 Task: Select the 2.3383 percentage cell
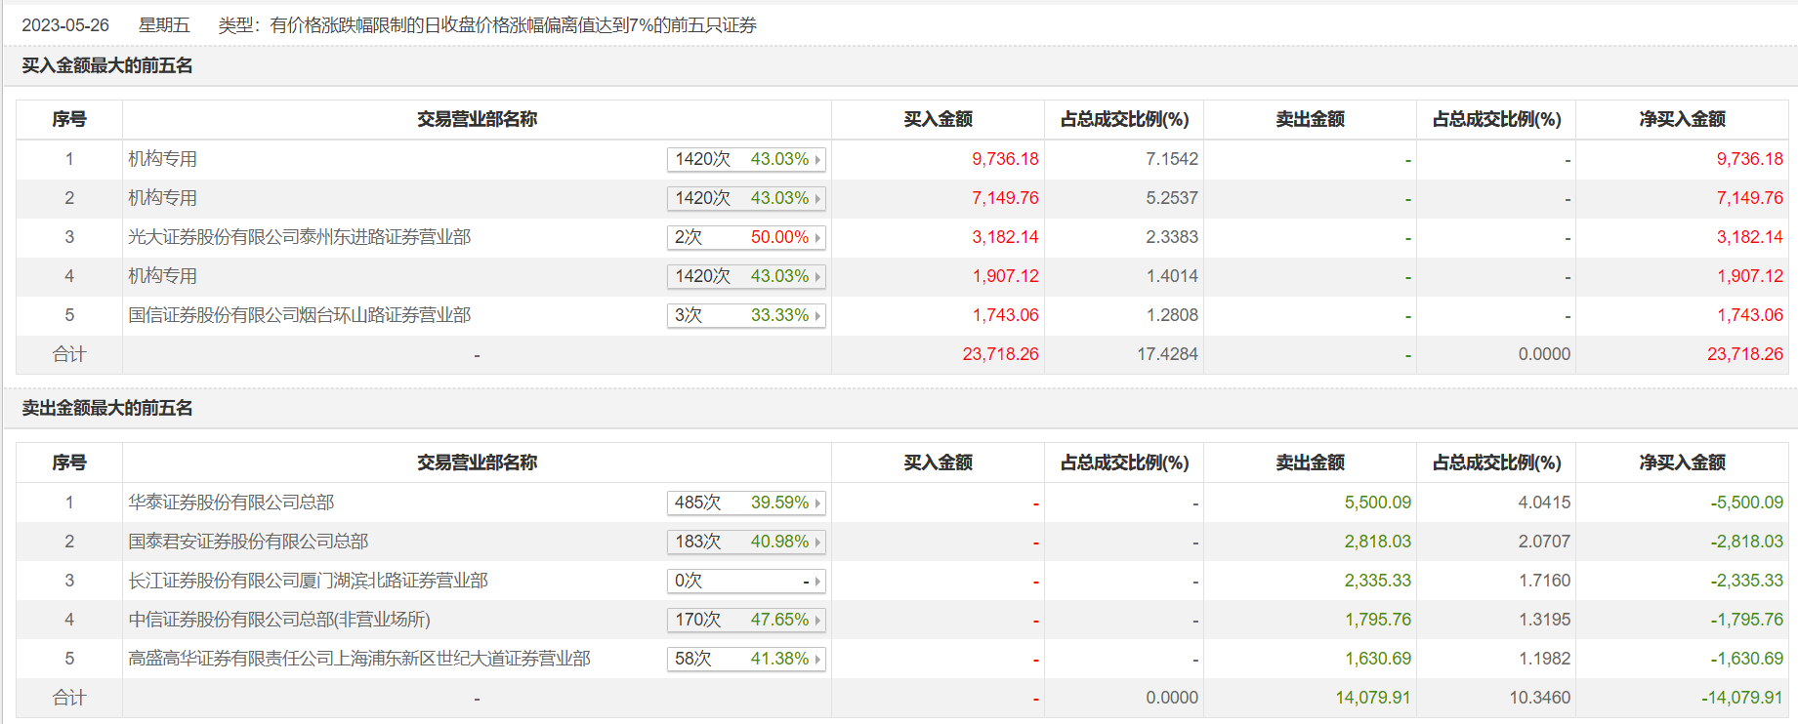click(x=1172, y=237)
